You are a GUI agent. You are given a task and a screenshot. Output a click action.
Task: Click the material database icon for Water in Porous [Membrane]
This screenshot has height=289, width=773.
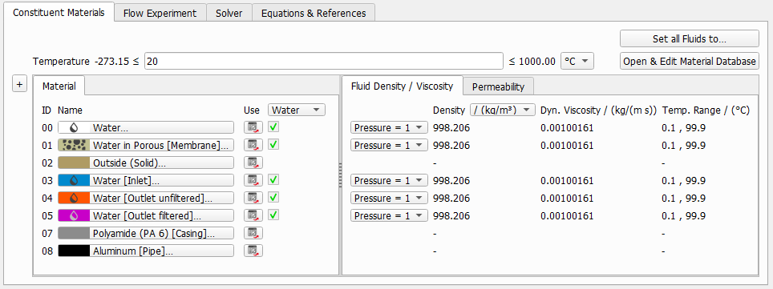point(253,145)
